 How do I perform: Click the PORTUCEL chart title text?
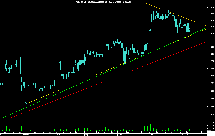pos(103,2)
